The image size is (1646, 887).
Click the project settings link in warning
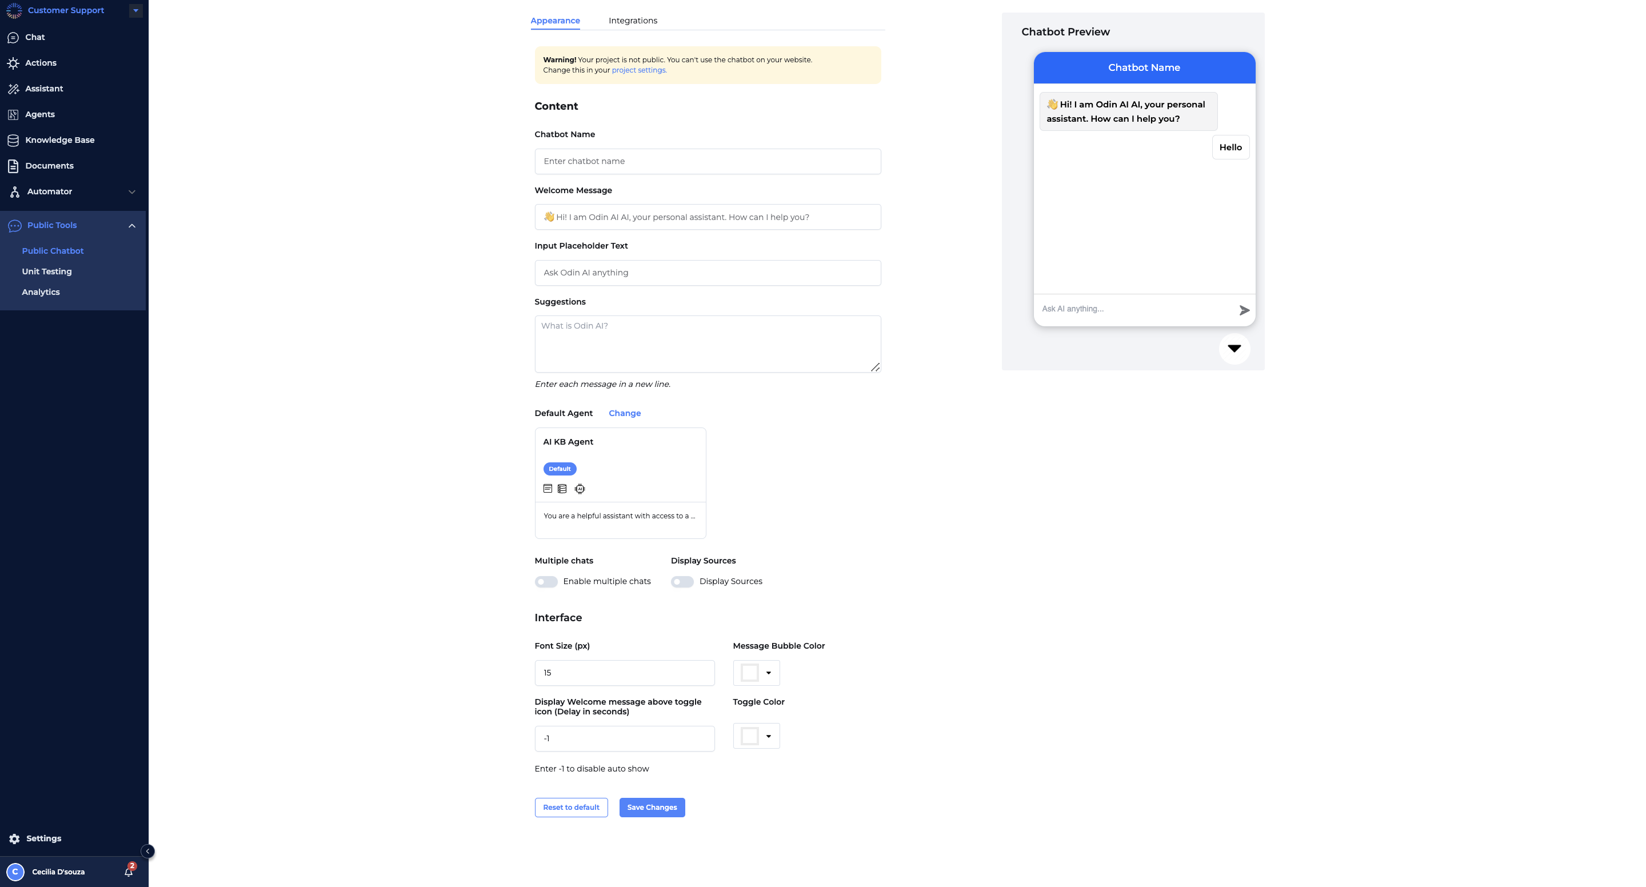(x=637, y=70)
